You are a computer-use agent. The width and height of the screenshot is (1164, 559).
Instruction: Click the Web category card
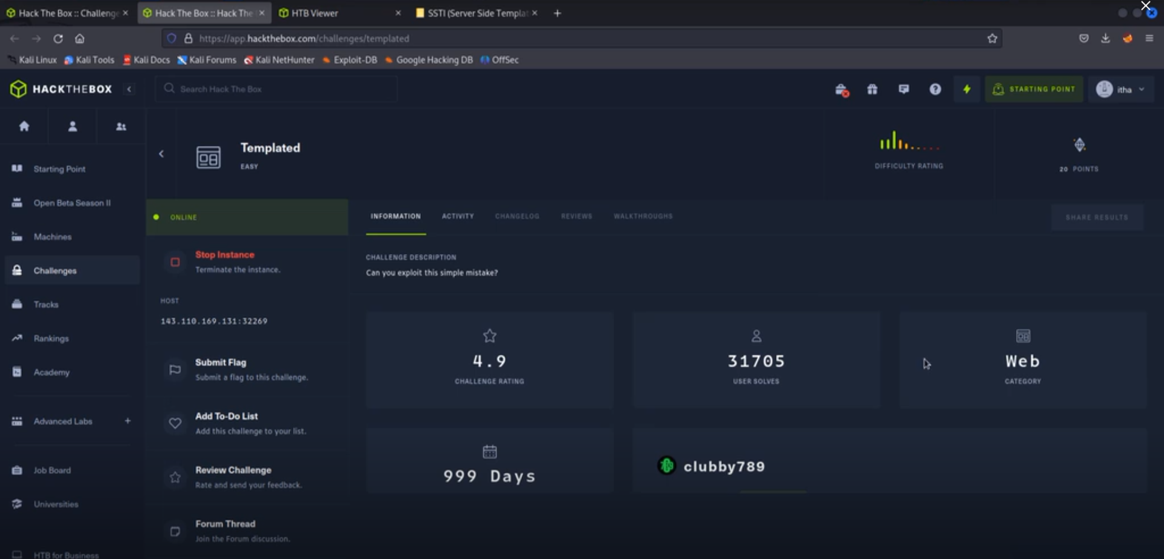[x=1023, y=360]
